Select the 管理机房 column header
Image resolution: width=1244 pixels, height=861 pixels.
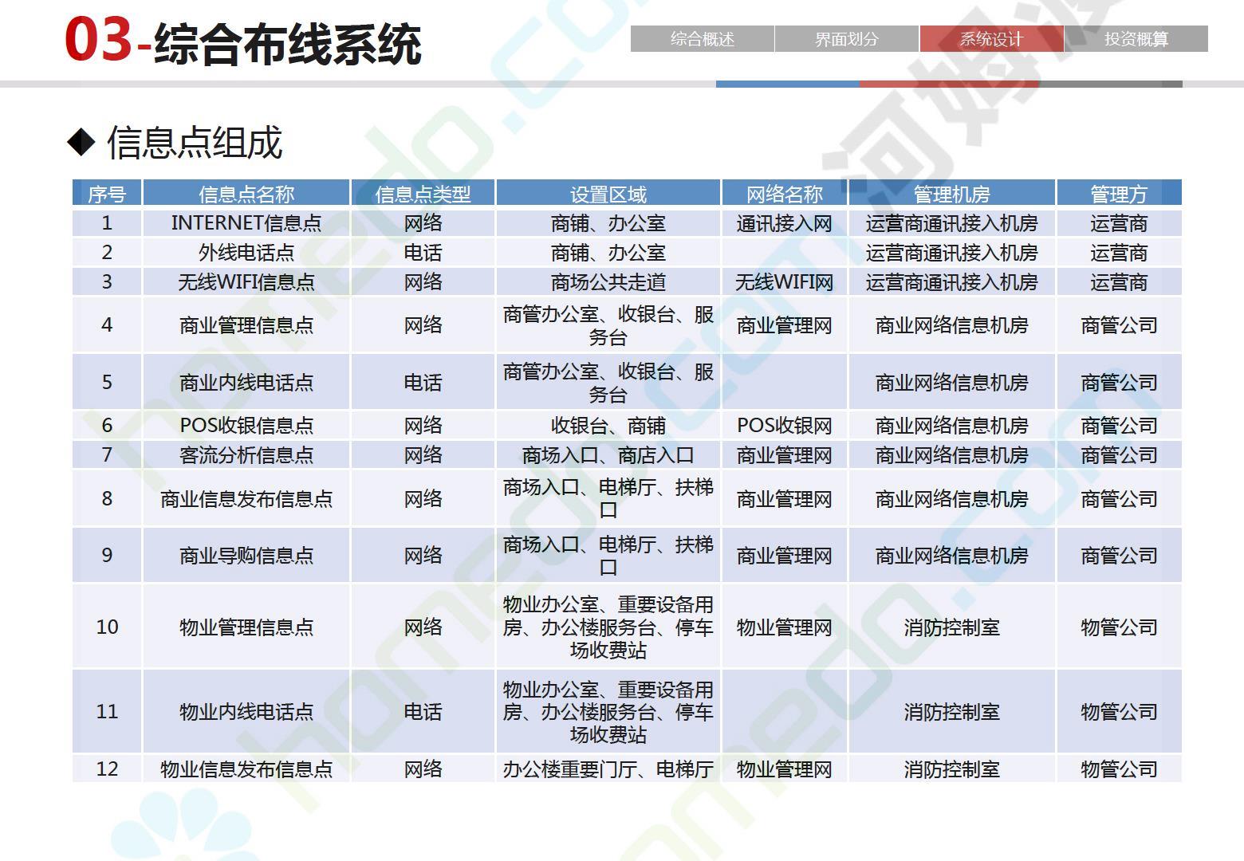click(x=952, y=194)
